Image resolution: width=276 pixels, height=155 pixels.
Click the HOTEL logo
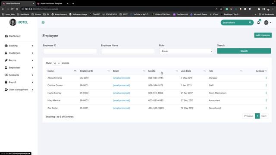[19, 22]
